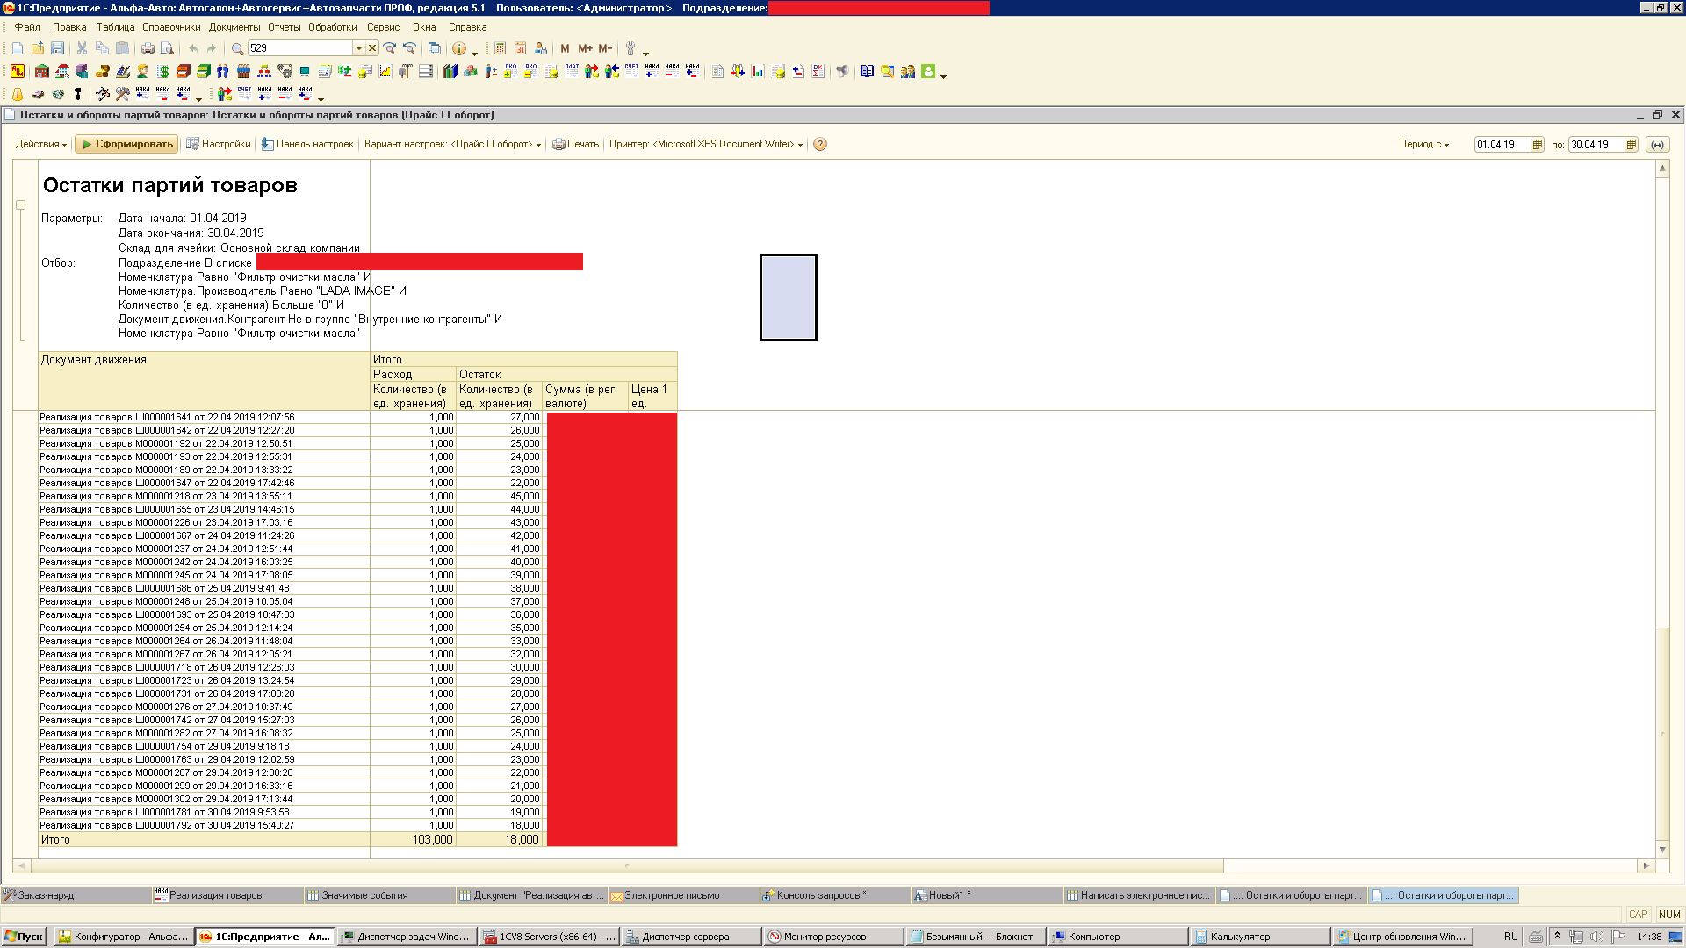Open the Отчеты menu

[284, 27]
